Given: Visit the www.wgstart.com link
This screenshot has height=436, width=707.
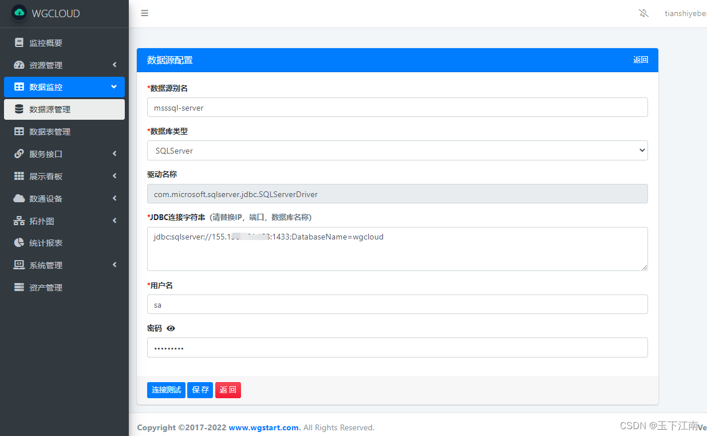Looking at the screenshot, I should 264,427.
